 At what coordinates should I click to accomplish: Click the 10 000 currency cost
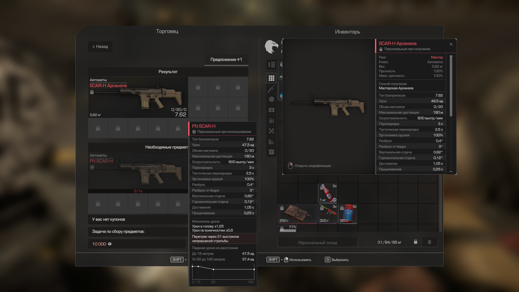(99, 244)
